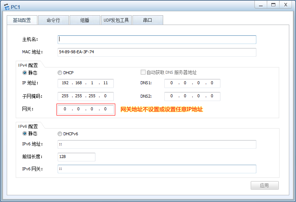Screen dimensions: 296x202
Task: Open the 命令行 tab
Action: click(54, 20)
